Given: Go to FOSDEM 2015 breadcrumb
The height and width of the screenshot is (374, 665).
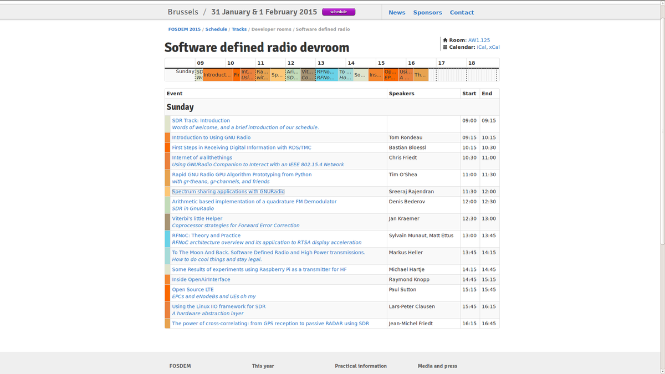Looking at the screenshot, I should 185,29.
